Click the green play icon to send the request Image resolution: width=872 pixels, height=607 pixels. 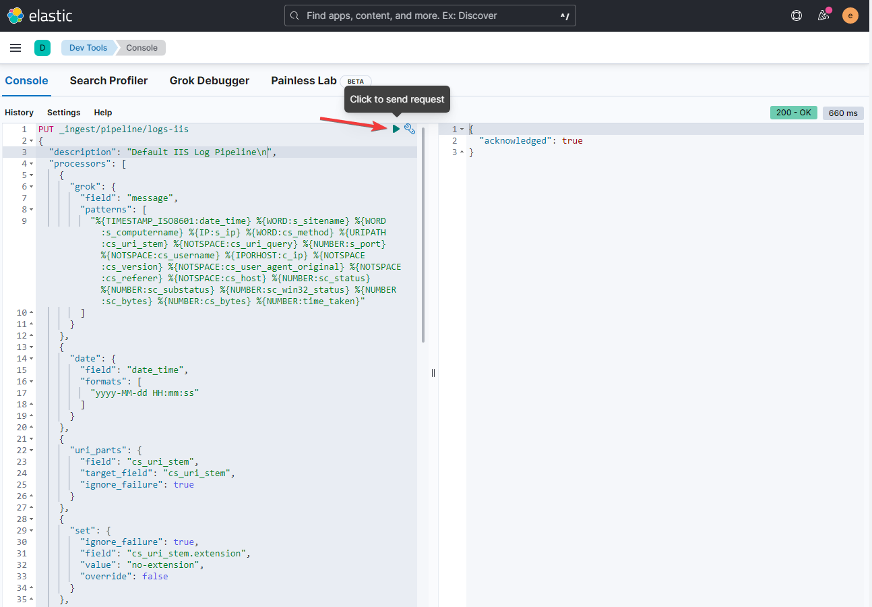pyautogui.click(x=396, y=128)
